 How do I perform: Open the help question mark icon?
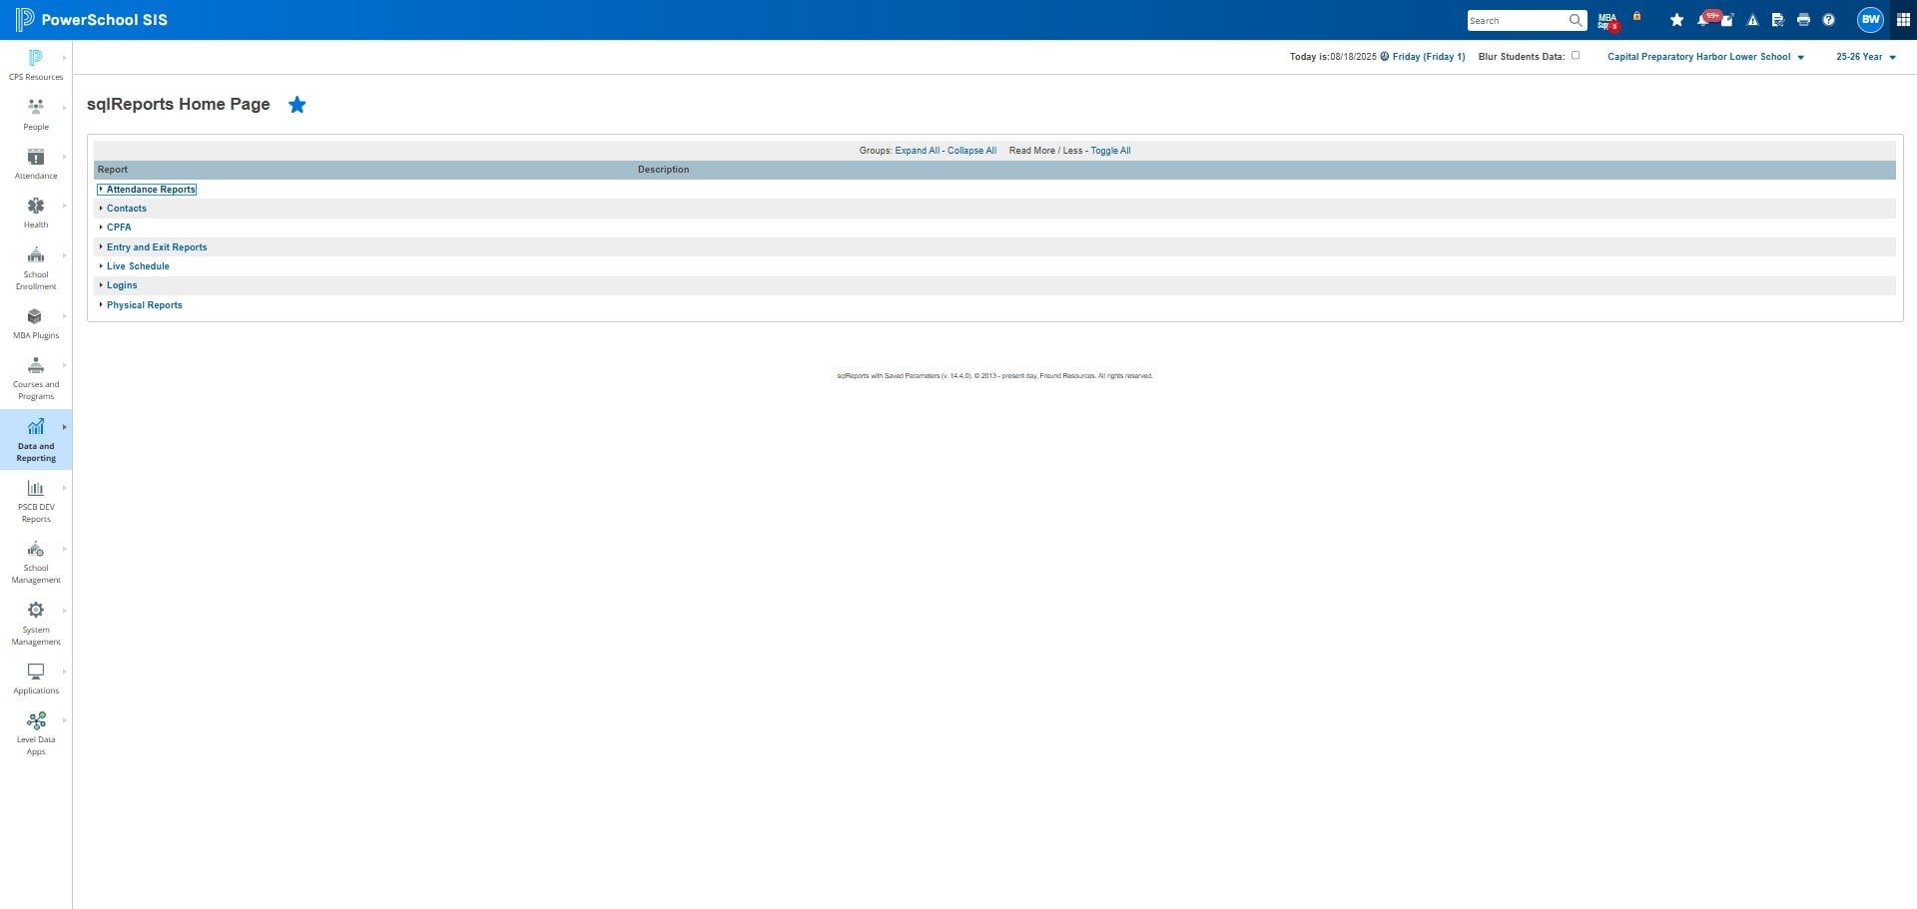[x=1828, y=20]
